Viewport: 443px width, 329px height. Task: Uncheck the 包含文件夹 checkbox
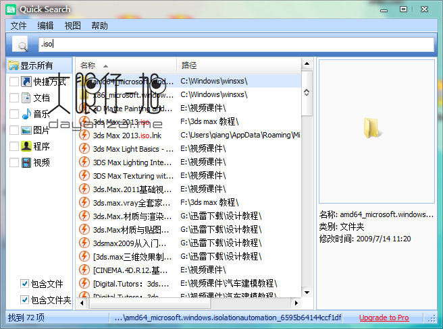(24, 299)
